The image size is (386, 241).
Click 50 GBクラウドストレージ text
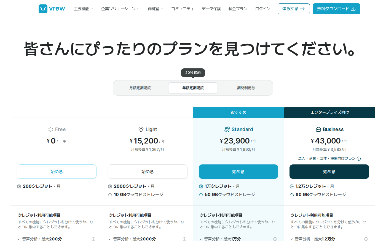pyautogui.click(x=230, y=194)
